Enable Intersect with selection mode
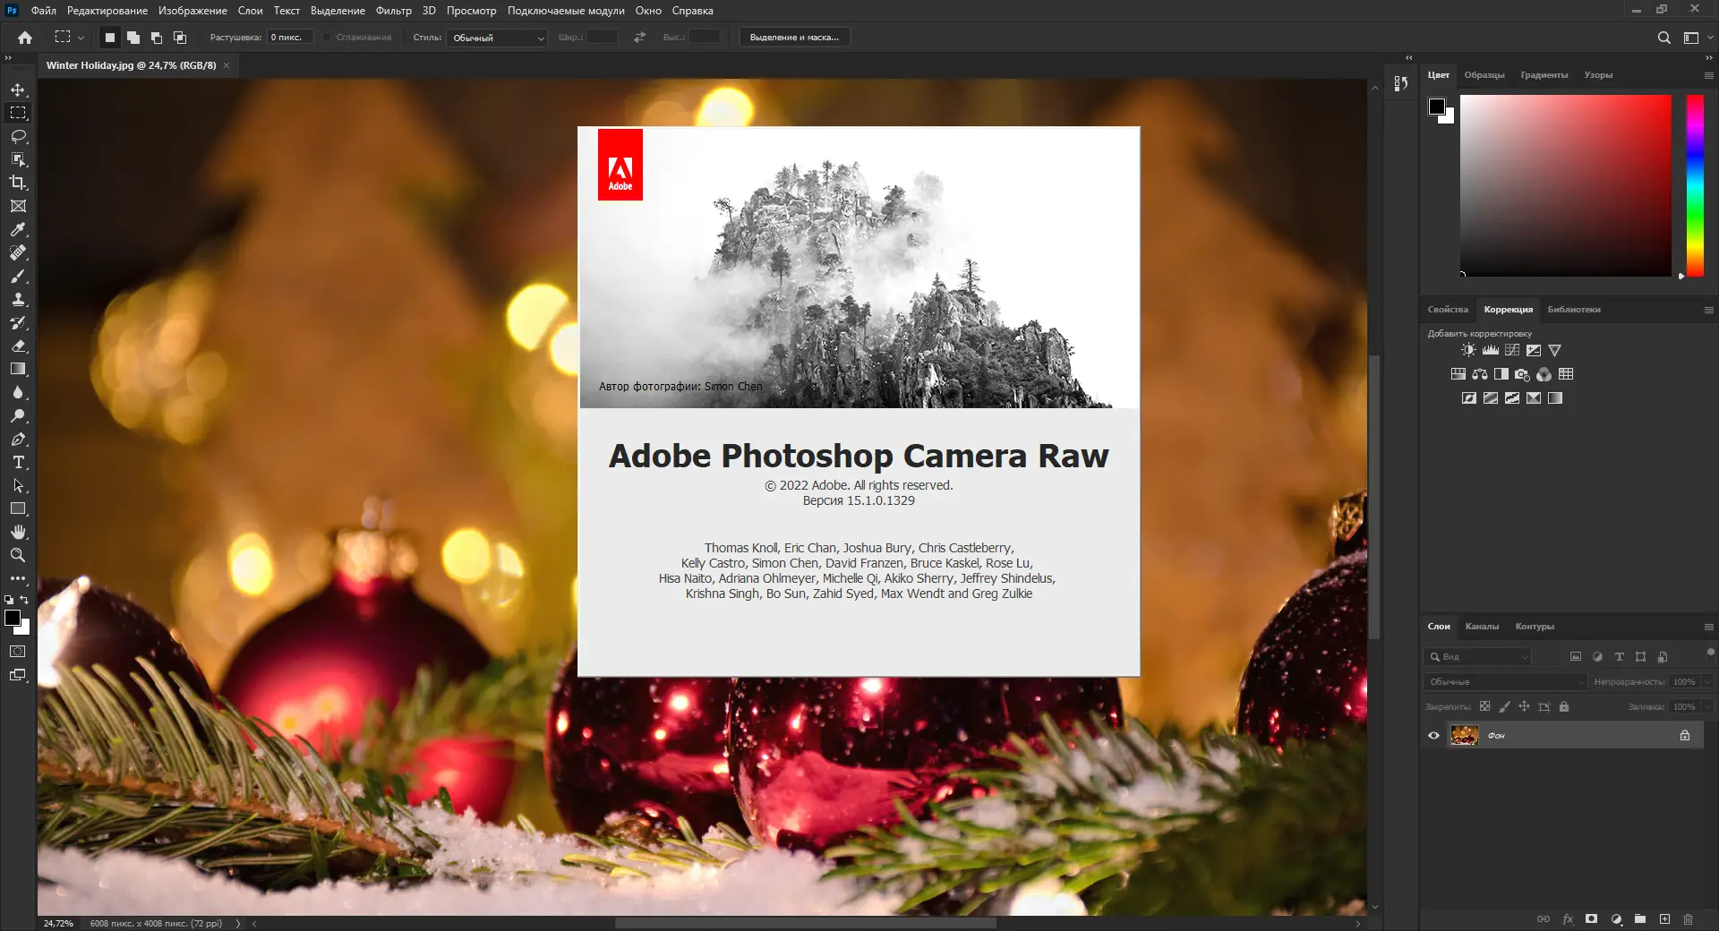 click(x=180, y=38)
